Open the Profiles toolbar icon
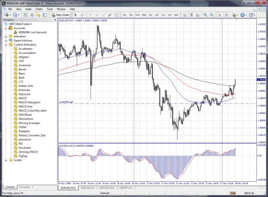 point(15,15)
